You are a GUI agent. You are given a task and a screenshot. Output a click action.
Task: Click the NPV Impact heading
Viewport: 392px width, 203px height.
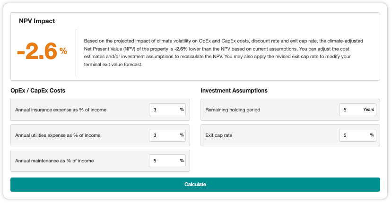click(x=37, y=21)
